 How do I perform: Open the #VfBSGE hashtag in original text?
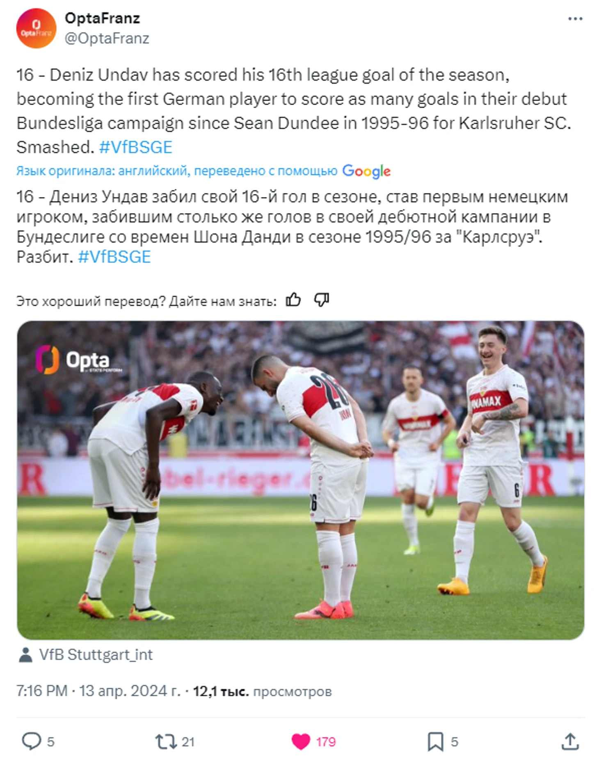(135, 147)
